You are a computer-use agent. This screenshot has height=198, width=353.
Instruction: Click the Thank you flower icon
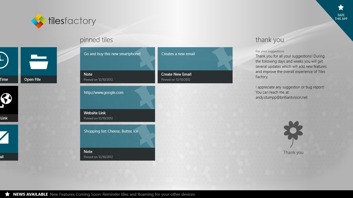pyautogui.click(x=293, y=134)
